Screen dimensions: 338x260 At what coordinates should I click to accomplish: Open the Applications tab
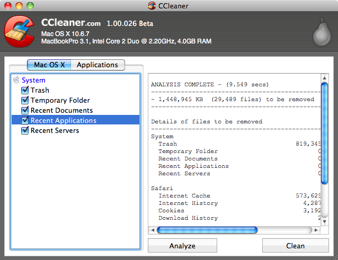[x=97, y=65]
